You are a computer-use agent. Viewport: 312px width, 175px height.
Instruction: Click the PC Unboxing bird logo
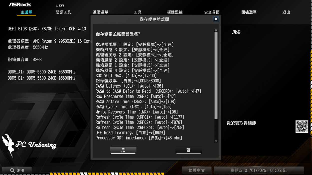10,145
